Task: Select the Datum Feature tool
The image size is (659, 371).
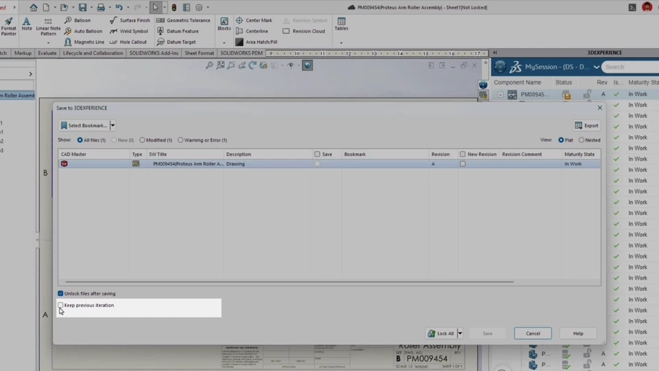Action: click(177, 31)
